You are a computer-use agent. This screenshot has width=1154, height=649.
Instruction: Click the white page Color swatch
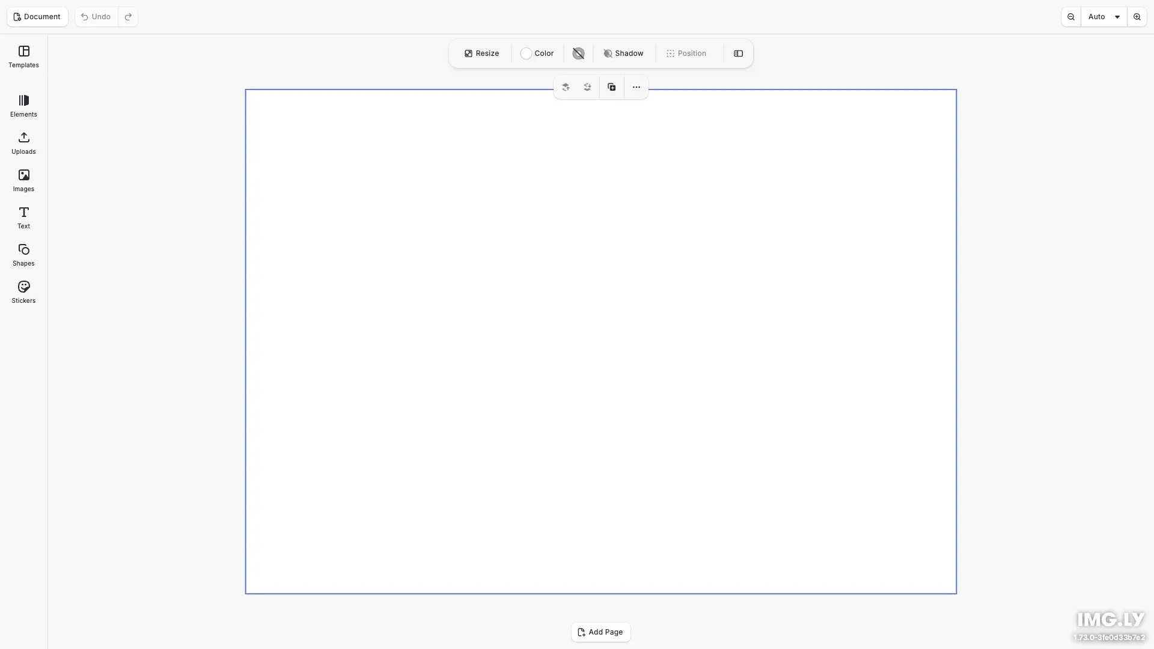[x=527, y=53]
